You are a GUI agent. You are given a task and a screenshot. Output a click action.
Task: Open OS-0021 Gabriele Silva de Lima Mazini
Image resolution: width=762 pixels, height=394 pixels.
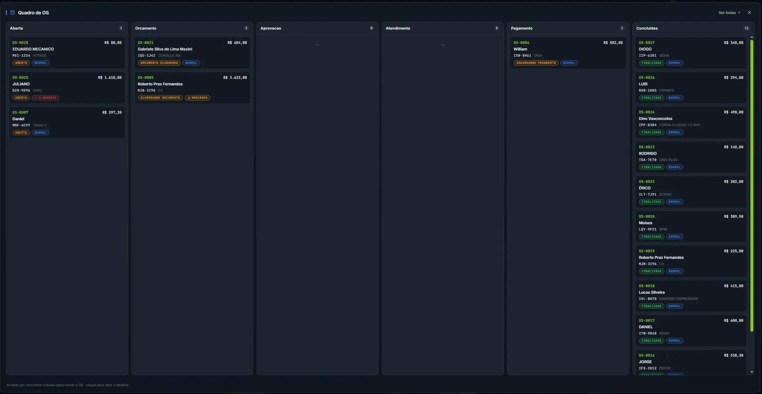coord(192,53)
